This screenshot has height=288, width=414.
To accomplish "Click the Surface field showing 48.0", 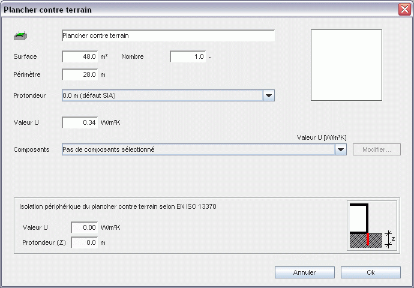I will pos(80,56).
